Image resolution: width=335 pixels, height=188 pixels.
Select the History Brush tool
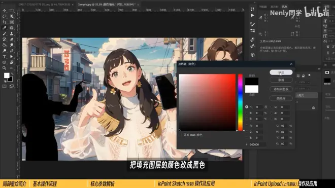[4, 39]
